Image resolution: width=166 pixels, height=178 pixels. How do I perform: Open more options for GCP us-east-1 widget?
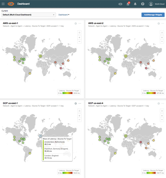tap(80, 103)
